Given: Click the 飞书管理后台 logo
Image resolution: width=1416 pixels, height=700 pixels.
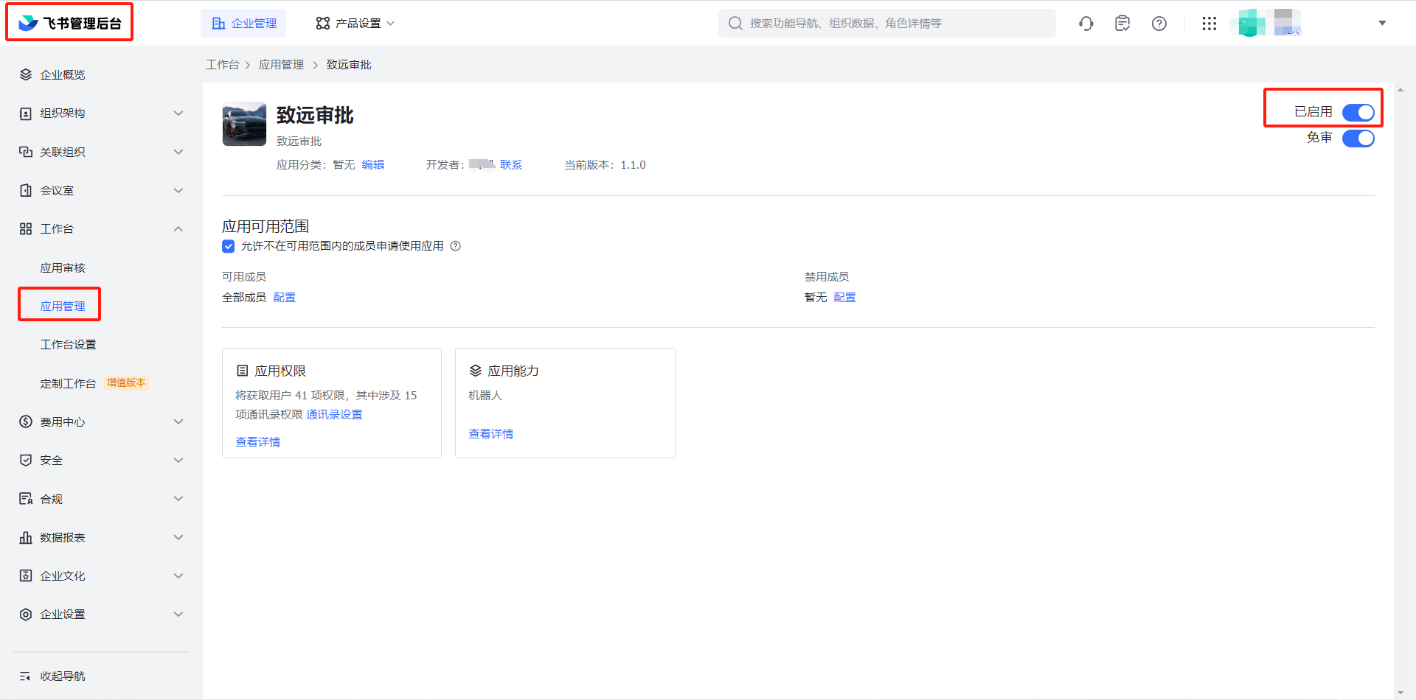Looking at the screenshot, I should pyautogui.click(x=69, y=22).
